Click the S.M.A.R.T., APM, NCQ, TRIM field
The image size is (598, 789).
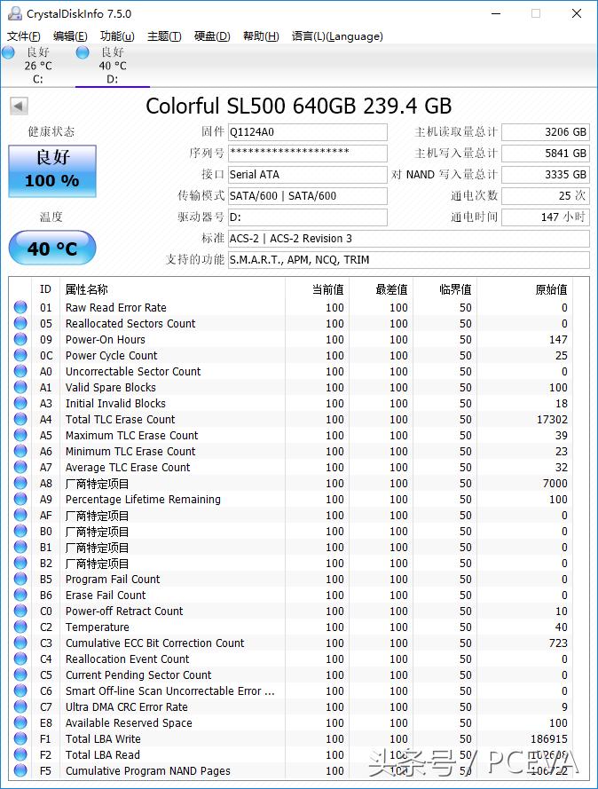[x=408, y=260]
